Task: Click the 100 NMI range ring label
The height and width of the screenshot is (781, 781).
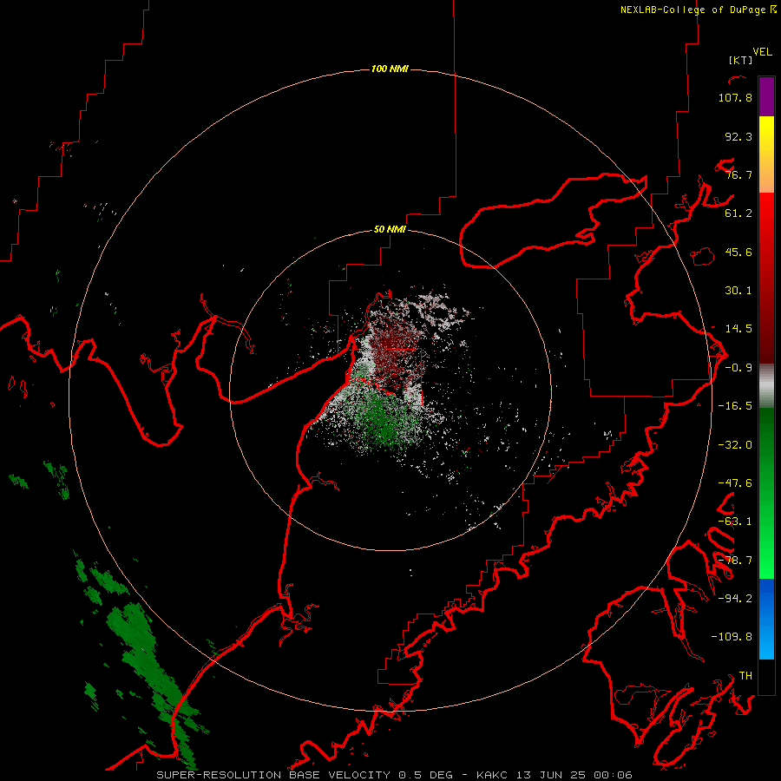Action: click(390, 69)
